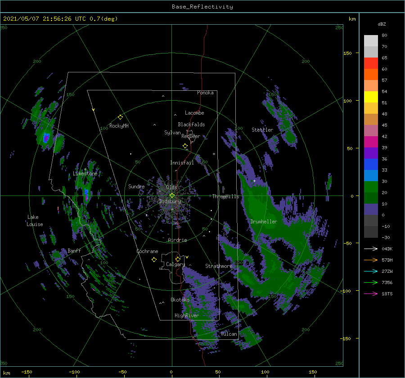This screenshot has width=405, height=378.
Task: Click the Sylvan label
Action: point(172,133)
